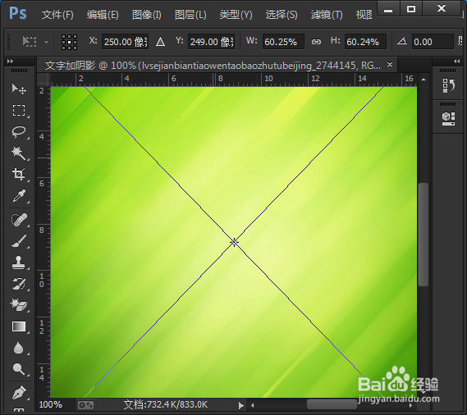Click the Photoshop Ps logo
The height and width of the screenshot is (415, 467).
tap(18, 13)
